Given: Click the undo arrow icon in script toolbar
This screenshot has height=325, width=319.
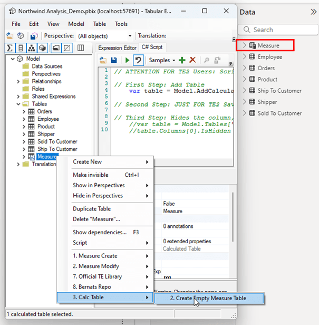Looking at the screenshot, I should click(138, 60).
